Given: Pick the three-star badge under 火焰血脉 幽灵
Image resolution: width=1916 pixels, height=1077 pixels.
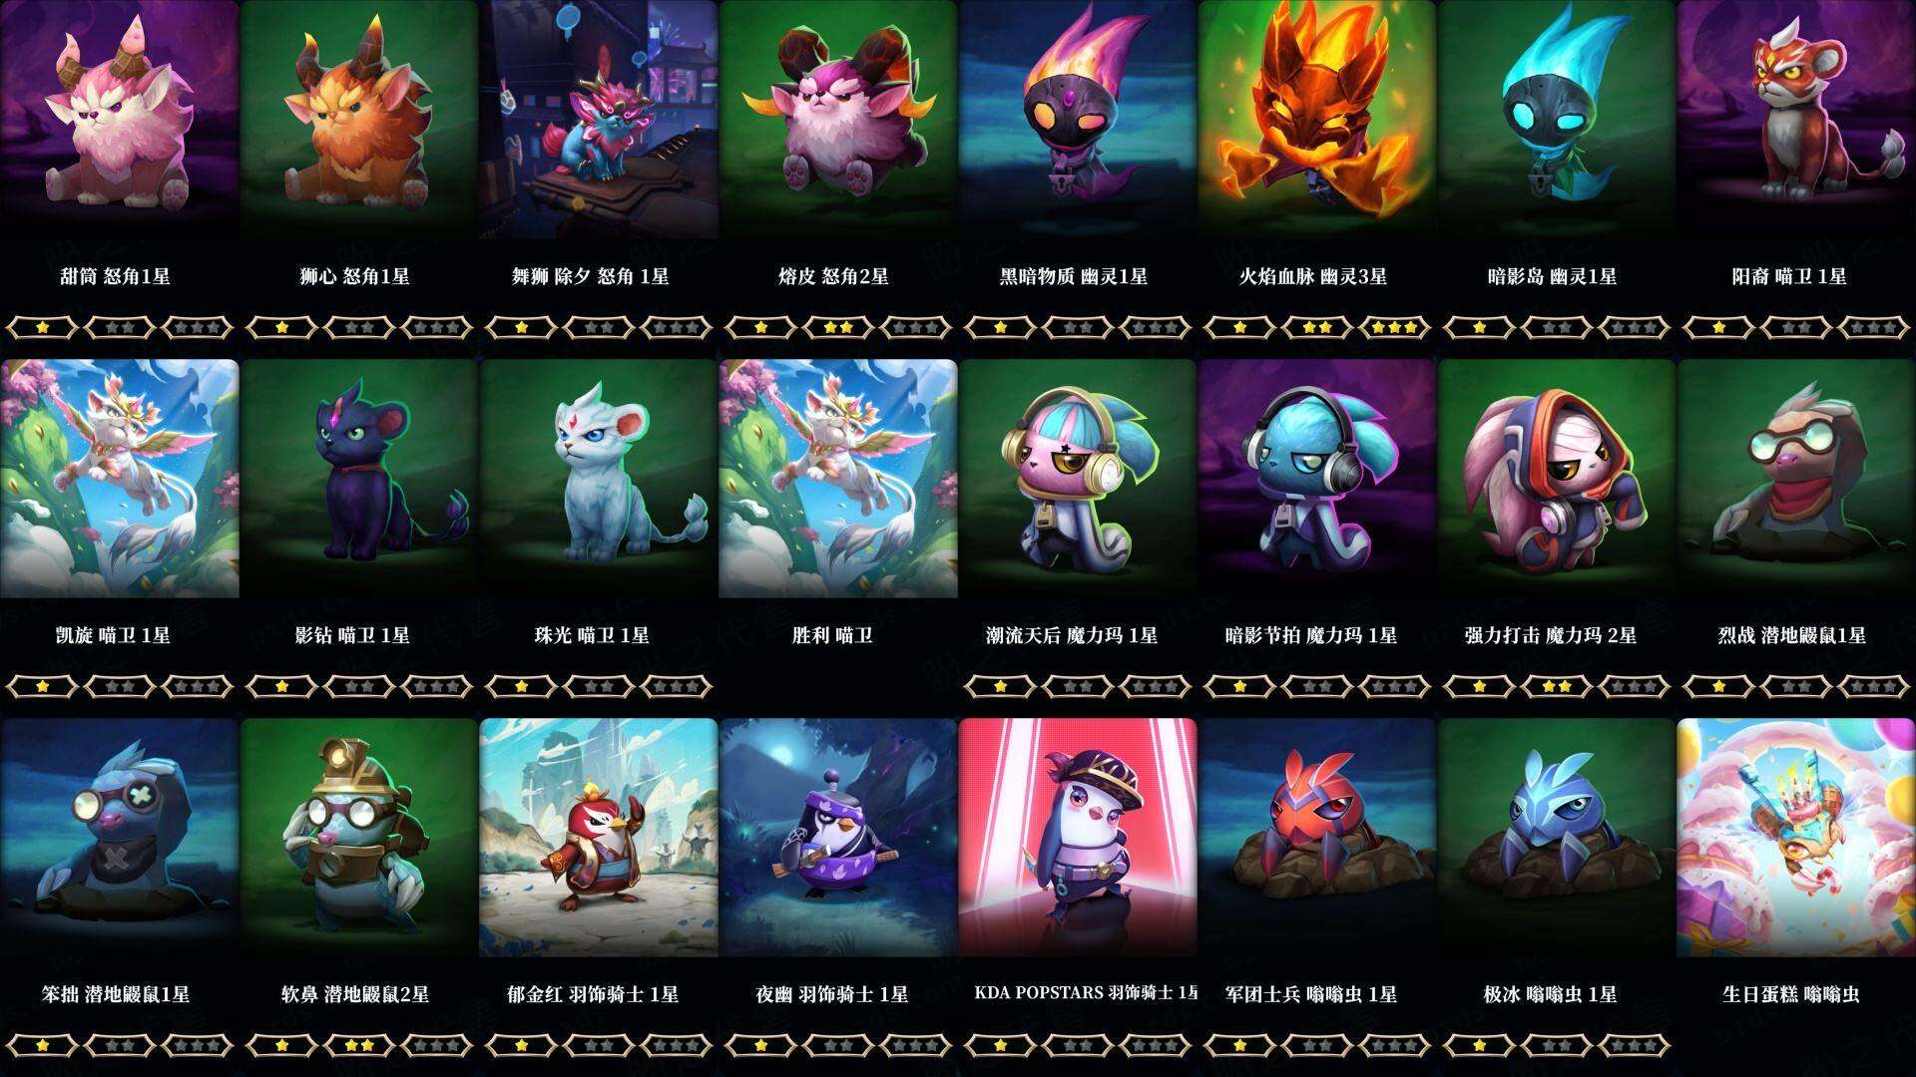Looking at the screenshot, I should coord(1395,327).
